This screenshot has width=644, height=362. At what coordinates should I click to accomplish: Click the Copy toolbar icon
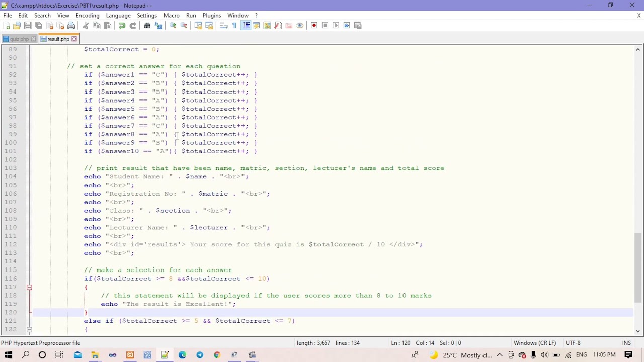pyautogui.click(x=97, y=26)
